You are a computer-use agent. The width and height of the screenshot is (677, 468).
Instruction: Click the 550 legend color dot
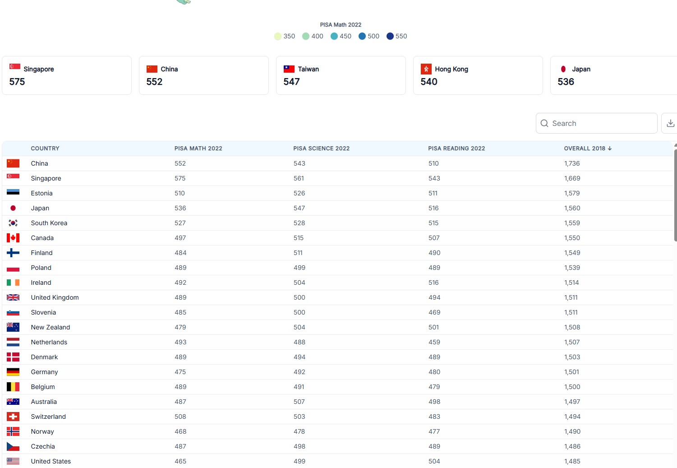pyautogui.click(x=390, y=36)
